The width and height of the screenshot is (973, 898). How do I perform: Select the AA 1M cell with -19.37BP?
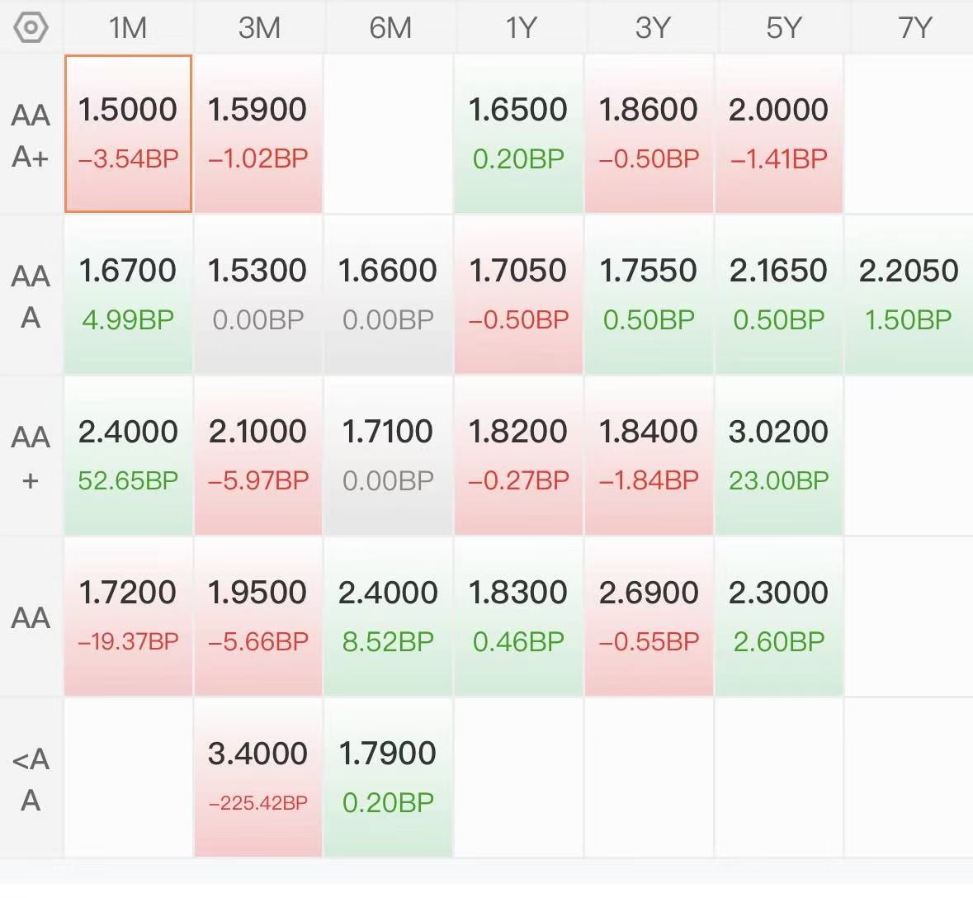pos(129,617)
